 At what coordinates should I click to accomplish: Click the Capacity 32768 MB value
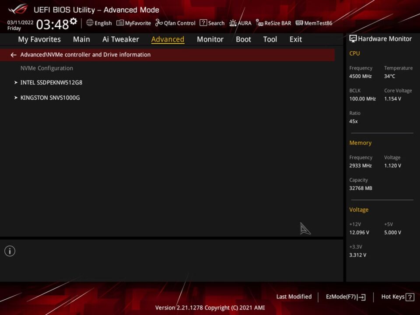click(360, 188)
